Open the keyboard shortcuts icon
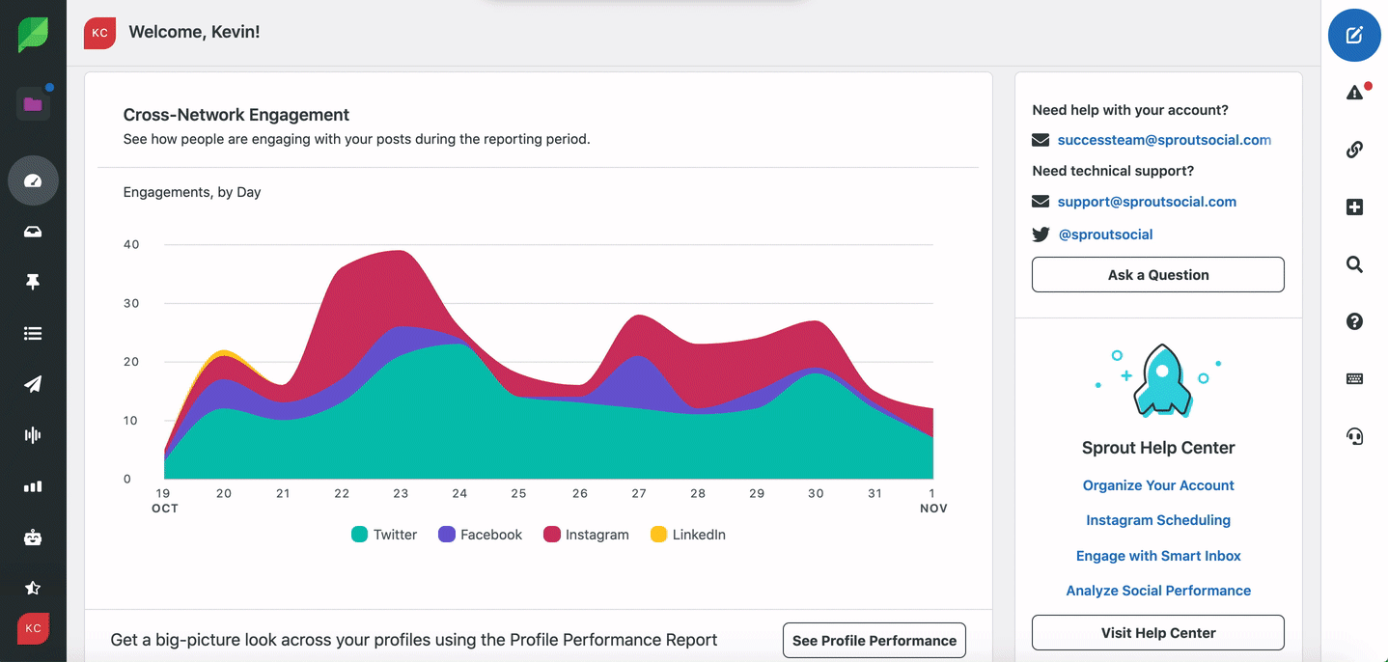Screen dimensions: 1388x662 (x=1354, y=378)
